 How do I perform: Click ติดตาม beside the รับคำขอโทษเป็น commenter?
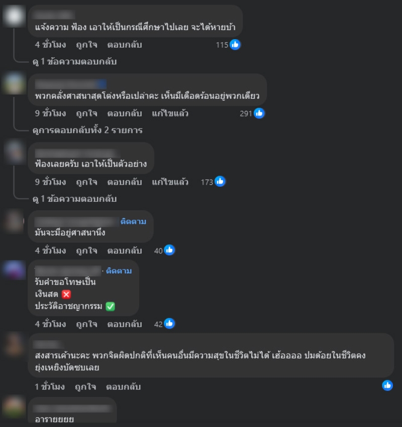point(119,270)
